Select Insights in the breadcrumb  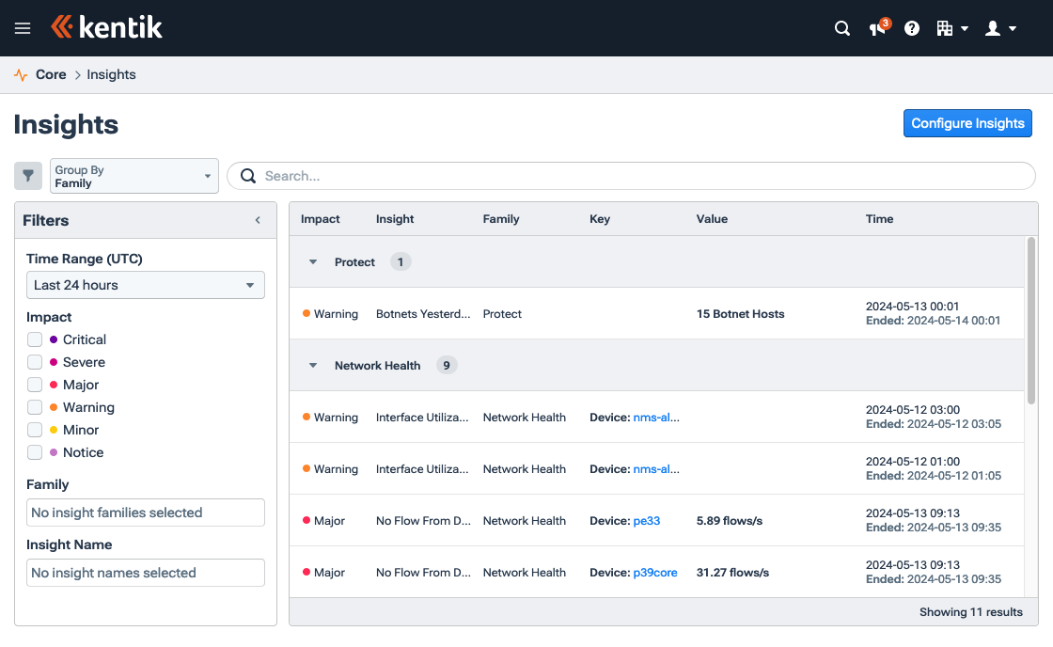(111, 74)
